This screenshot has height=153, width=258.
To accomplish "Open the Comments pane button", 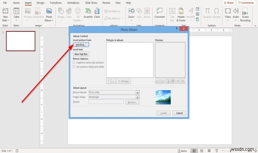I will [246, 3].
